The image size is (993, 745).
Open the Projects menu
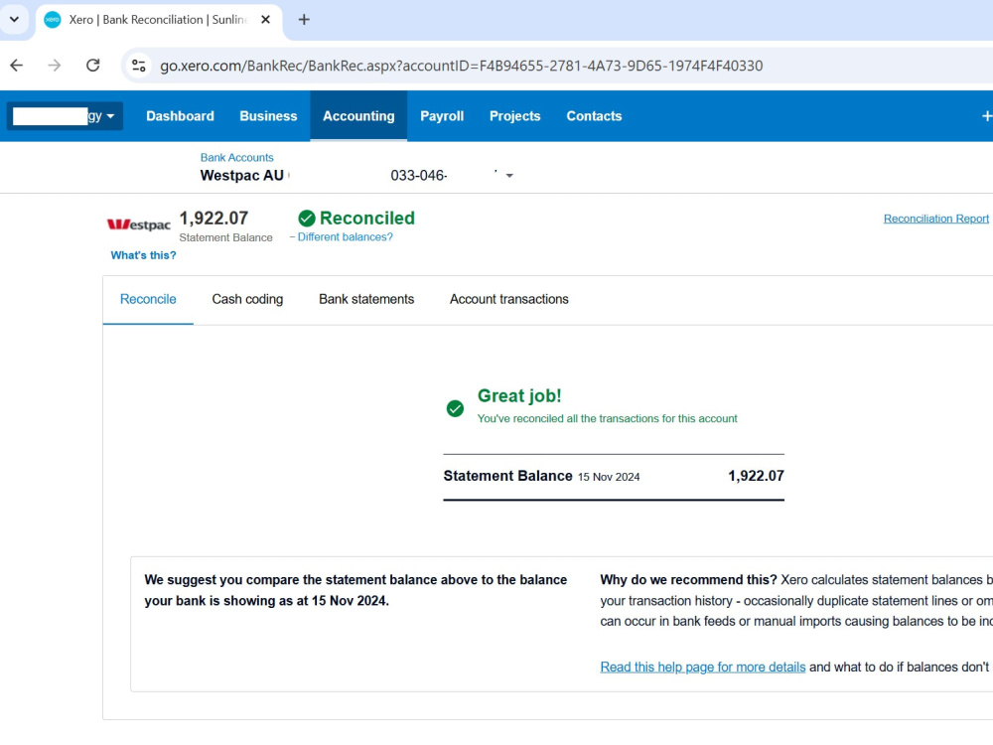tap(514, 116)
